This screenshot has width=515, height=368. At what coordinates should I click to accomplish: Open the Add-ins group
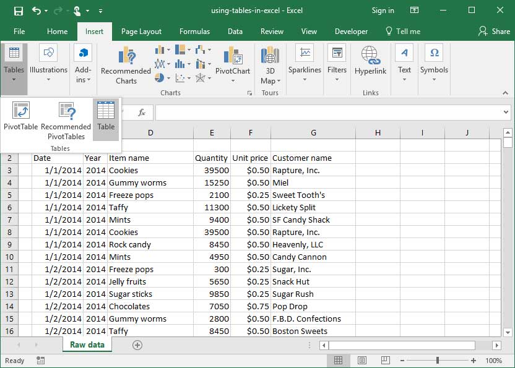point(83,64)
